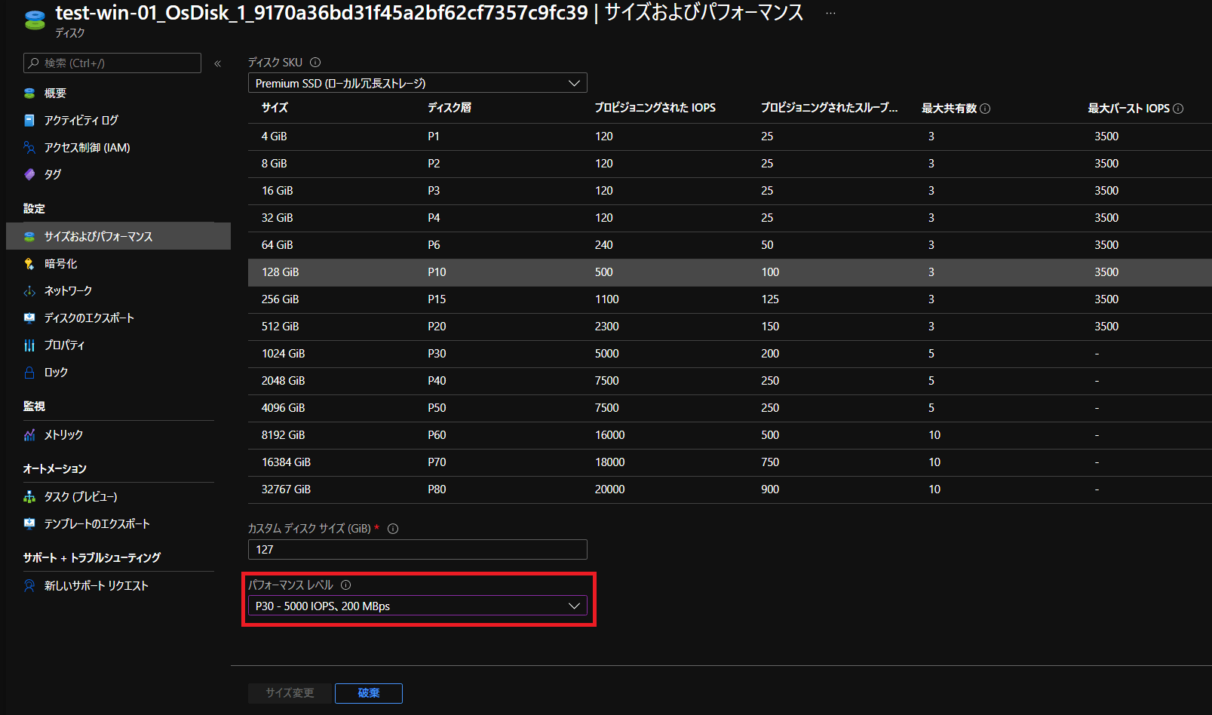The height and width of the screenshot is (715, 1212).
Task: Collapse the sidebar with the double chevron
Action: [x=217, y=63]
